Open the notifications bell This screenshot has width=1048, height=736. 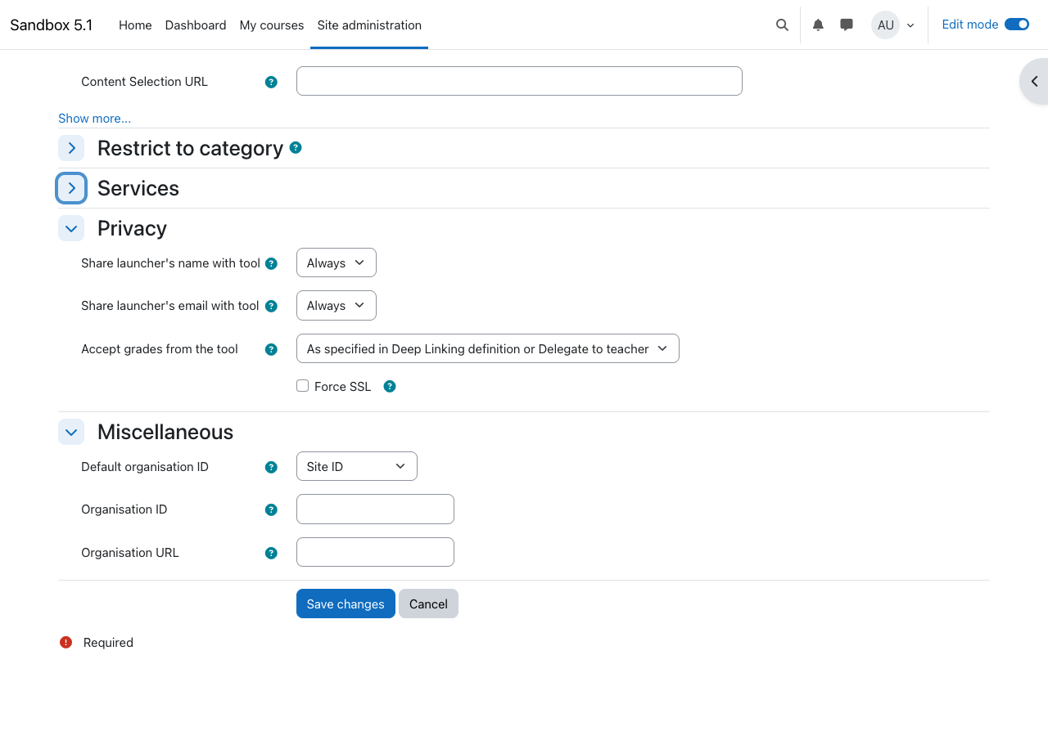coord(818,25)
